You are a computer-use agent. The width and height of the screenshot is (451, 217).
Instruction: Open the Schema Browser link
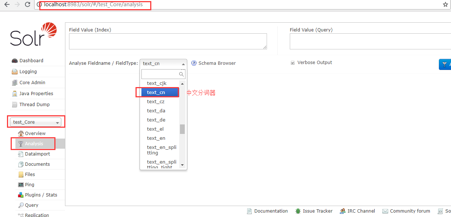tap(217, 63)
